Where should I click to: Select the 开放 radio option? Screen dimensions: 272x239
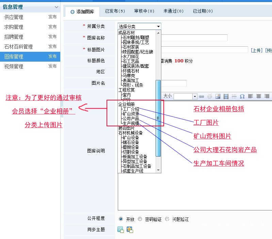(121, 219)
